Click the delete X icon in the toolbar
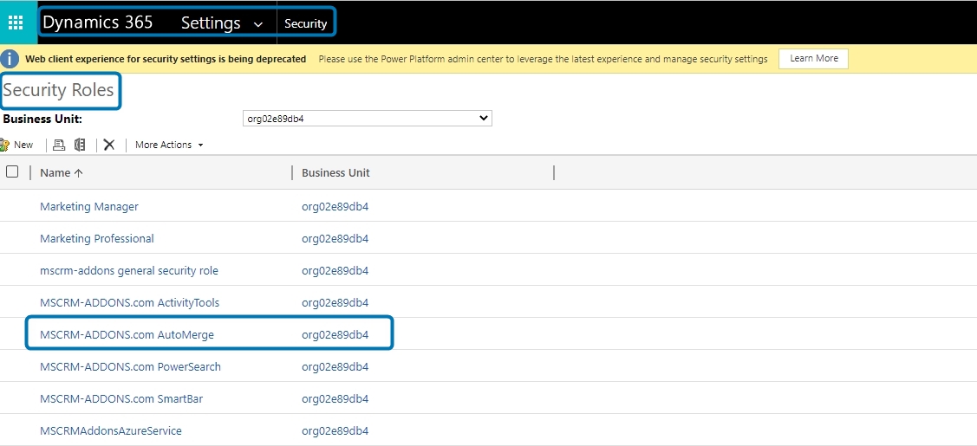977x446 pixels. [x=109, y=145]
